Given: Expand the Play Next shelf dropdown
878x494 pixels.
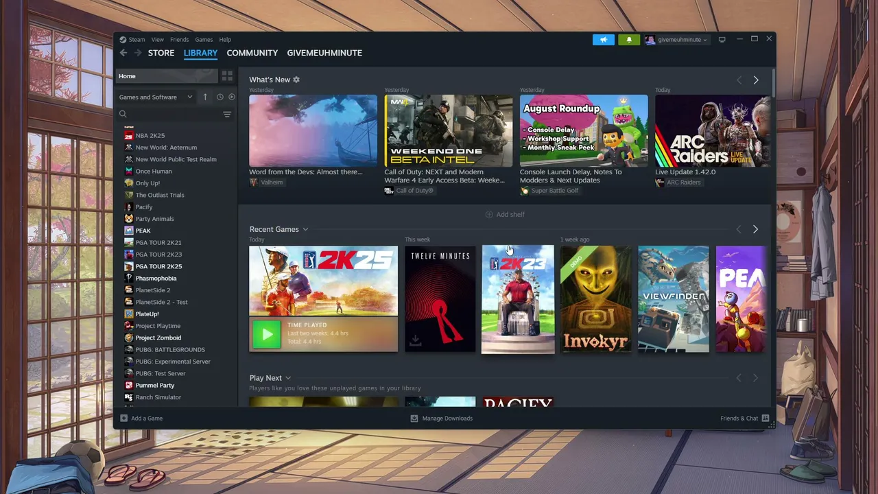Looking at the screenshot, I should pyautogui.click(x=288, y=378).
